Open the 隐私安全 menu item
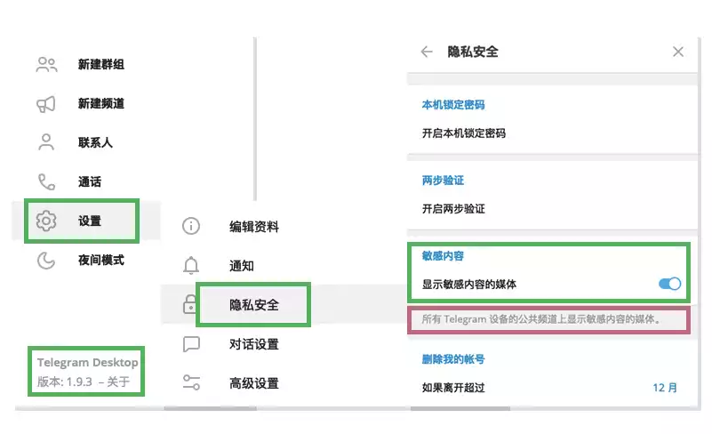The height and width of the screenshot is (434, 712). coord(254,305)
